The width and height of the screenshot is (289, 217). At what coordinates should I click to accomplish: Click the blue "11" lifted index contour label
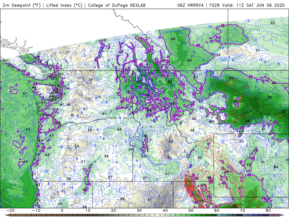(x=258, y=30)
